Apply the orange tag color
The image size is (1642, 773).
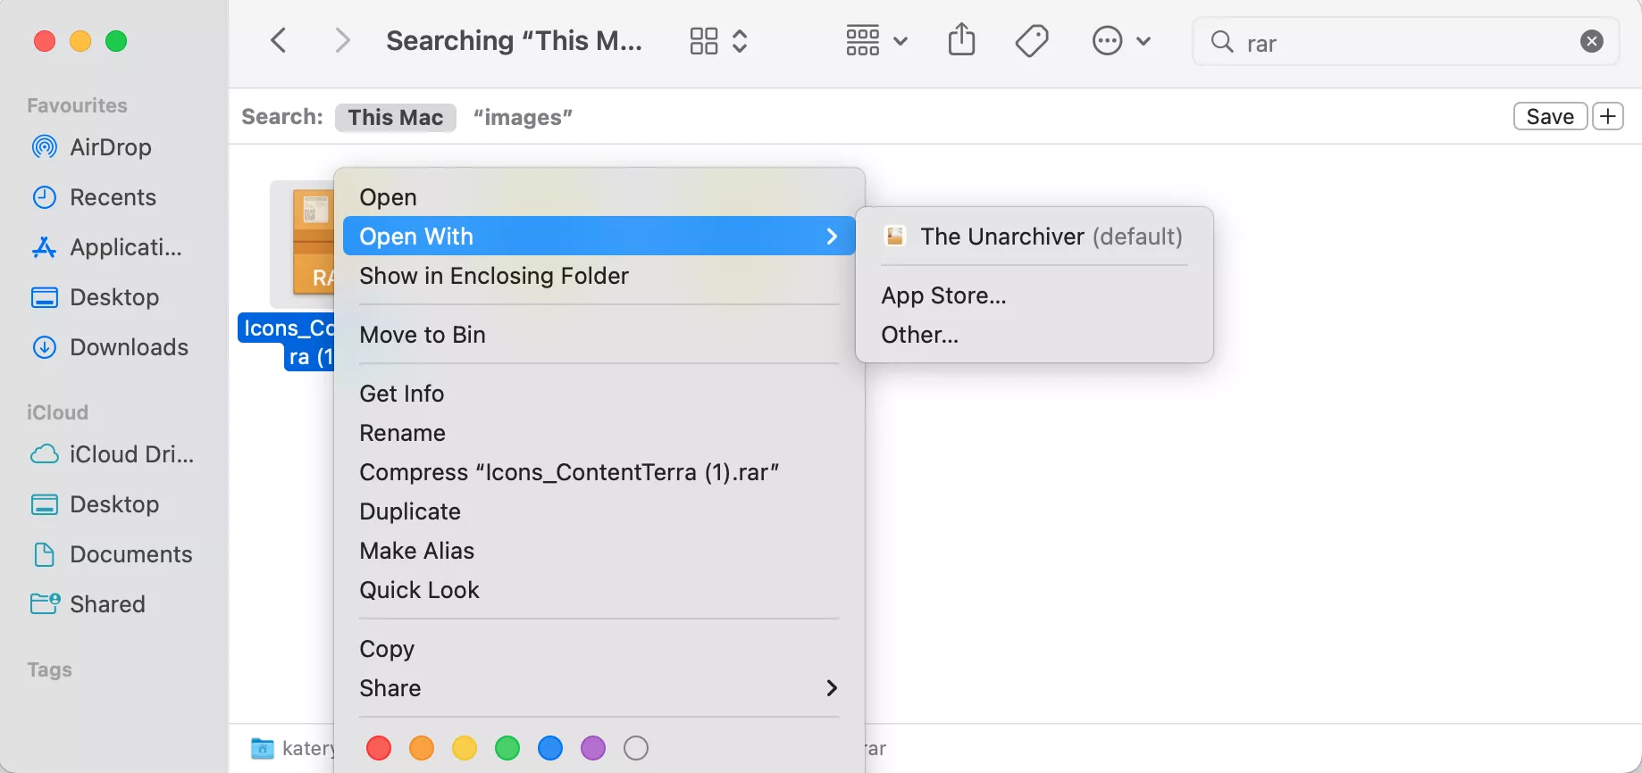coord(422,748)
